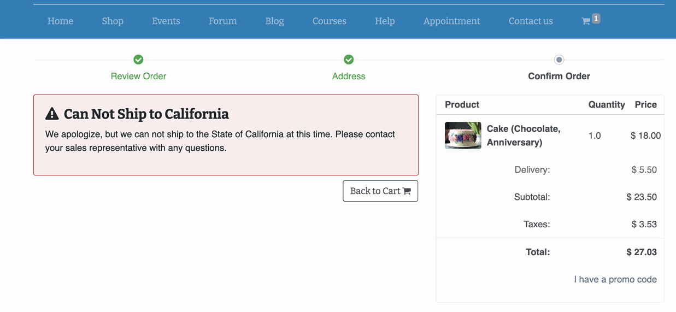Go to the Help page
Screen dimensions: 676x312
(x=385, y=21)
